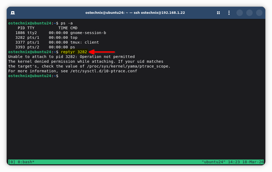Select the ptrace_scope path line
The image size is (272, 172).
[89, 66]
